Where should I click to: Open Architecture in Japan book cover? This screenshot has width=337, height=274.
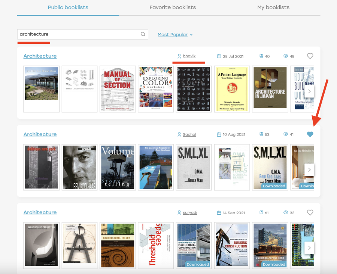270,89
